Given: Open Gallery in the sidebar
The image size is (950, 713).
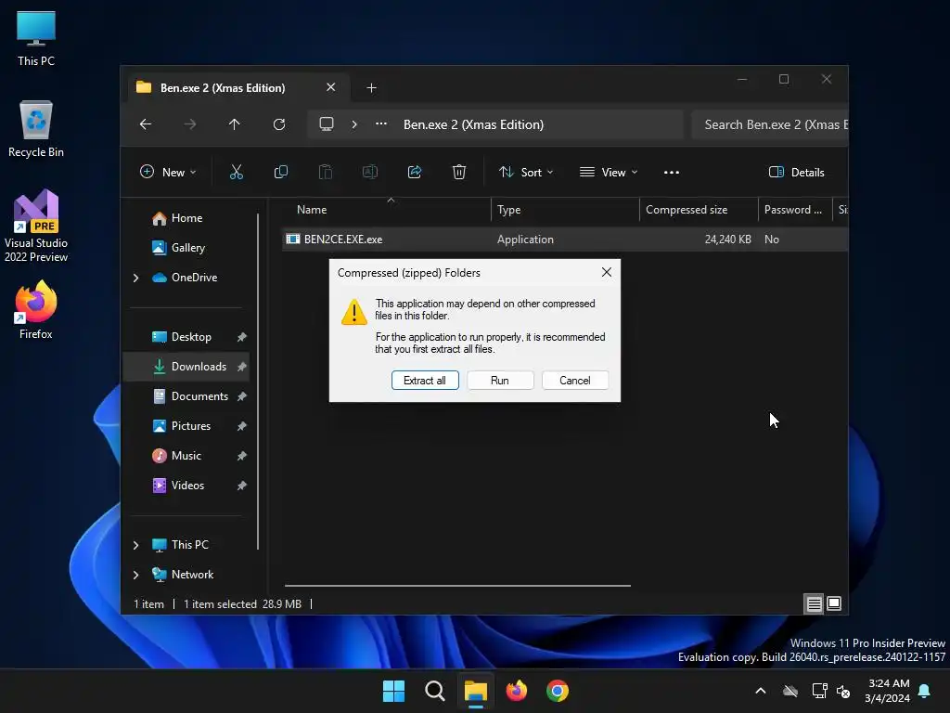Looking at the screenshot, I should tap(187, 248).
